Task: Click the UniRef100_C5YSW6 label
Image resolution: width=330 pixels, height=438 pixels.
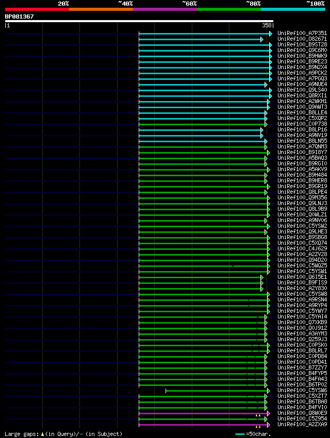Action: click(x=302, y=391)
